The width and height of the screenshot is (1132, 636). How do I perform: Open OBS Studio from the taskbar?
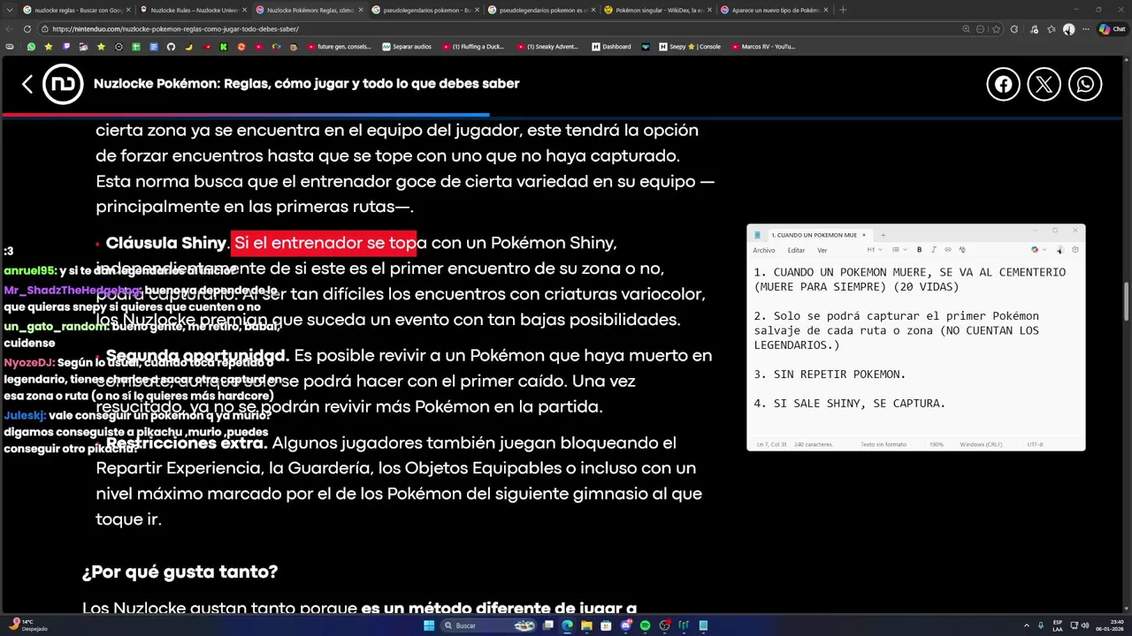tap(664, 625)
